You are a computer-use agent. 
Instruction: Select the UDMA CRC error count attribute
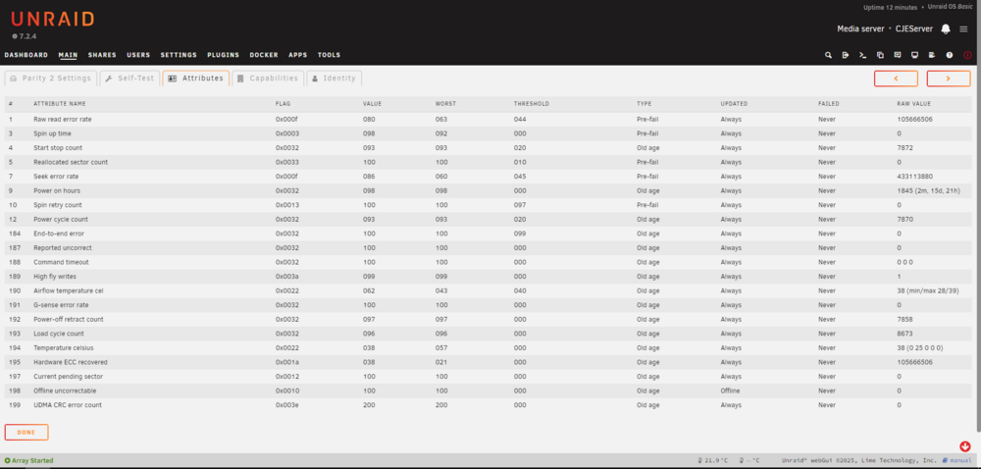(68, 405)
